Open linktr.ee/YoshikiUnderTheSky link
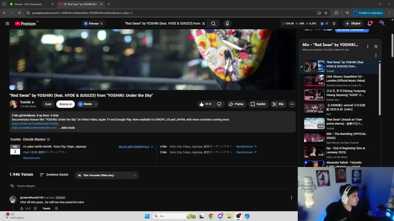The image size is (394, 221). pos(35,124)
